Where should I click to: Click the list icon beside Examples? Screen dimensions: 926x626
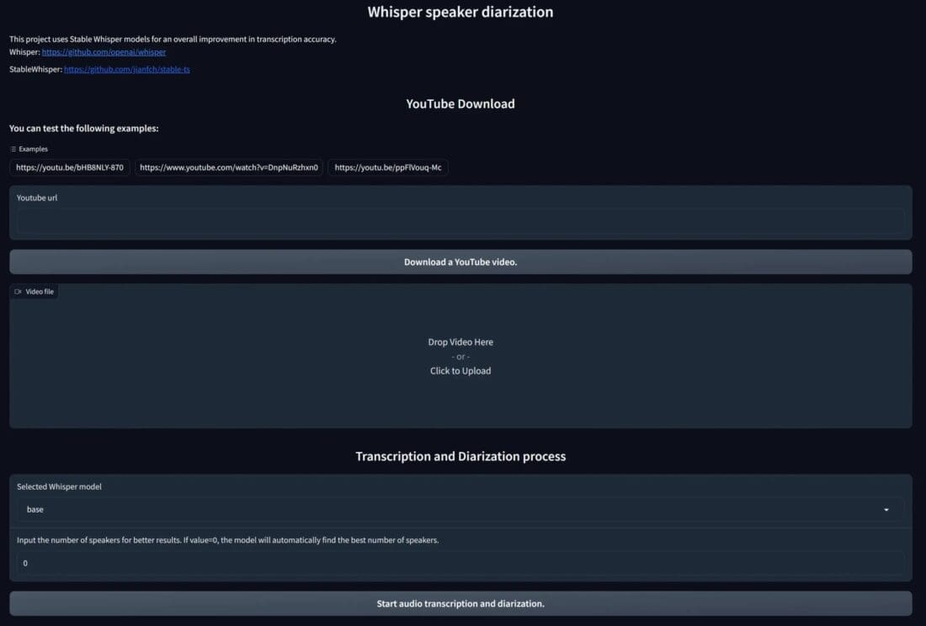click(13, 149)
